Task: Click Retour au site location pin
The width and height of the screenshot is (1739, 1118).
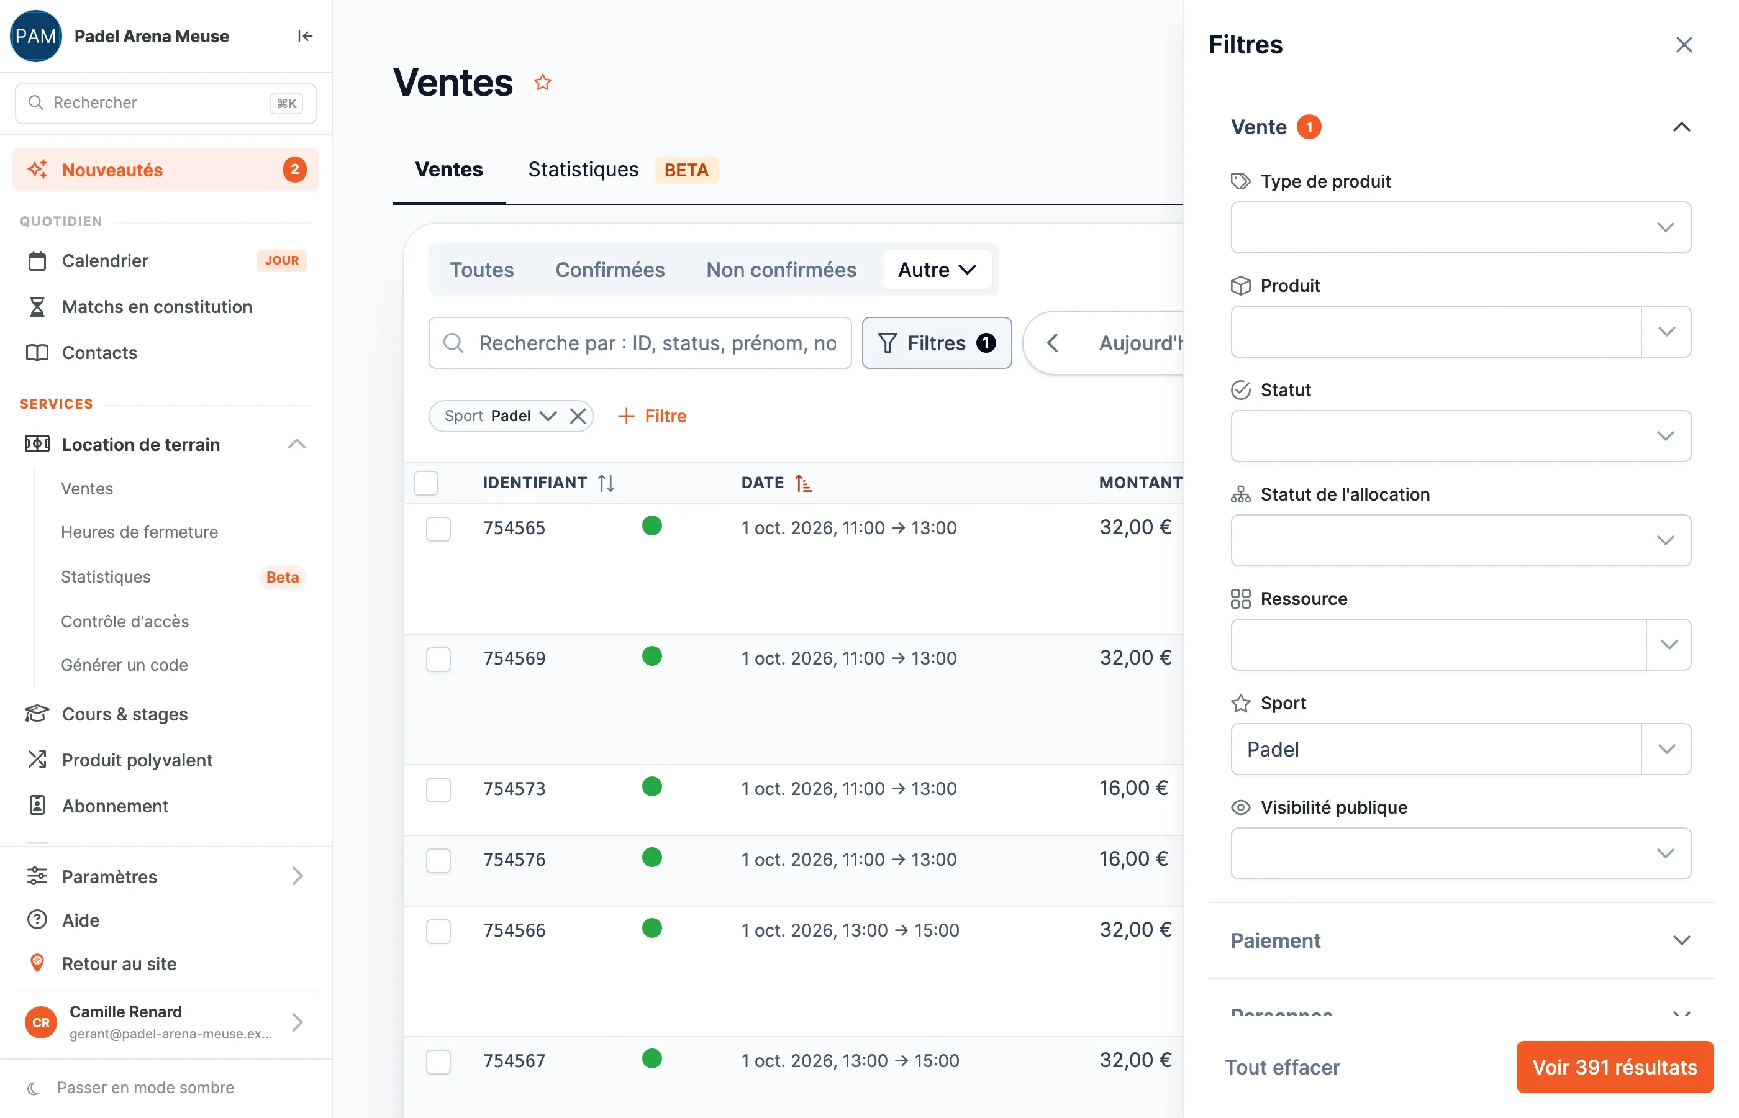Action: pyautogui.click(x=36, y=963)
